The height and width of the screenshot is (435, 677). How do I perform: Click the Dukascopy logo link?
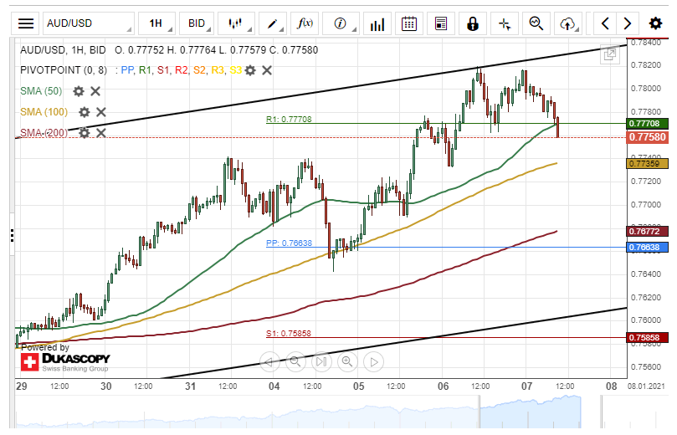pos(65,361)
